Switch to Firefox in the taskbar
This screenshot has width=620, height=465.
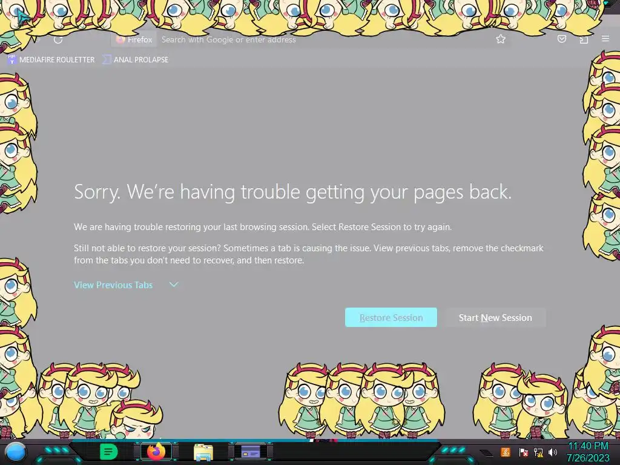click(156, 452)
